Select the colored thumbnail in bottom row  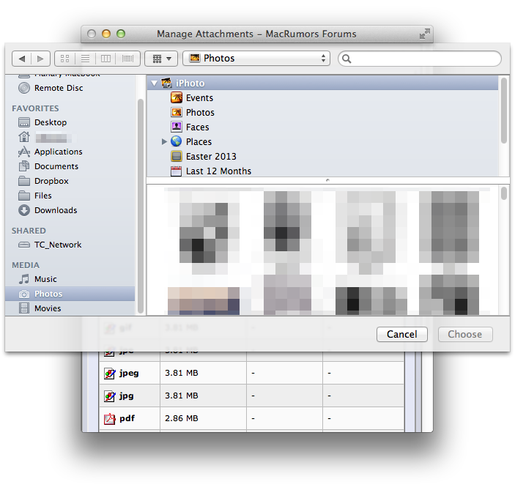point(204,301)
